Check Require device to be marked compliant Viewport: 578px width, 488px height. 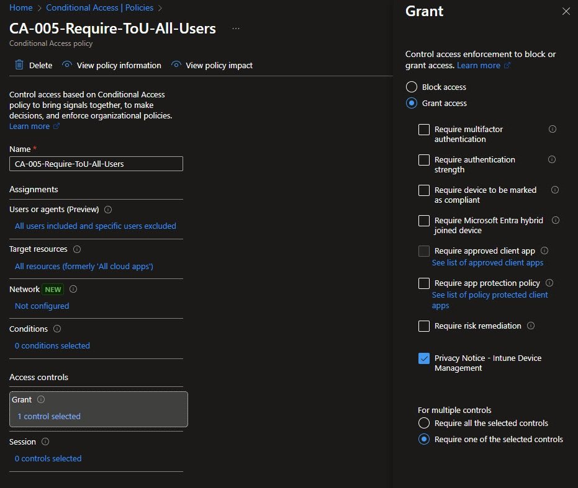[424, 190]
